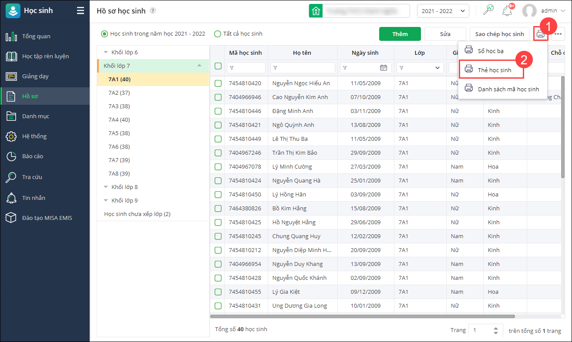Click the horizontal scrollbar below the table

tap(362, 316)
